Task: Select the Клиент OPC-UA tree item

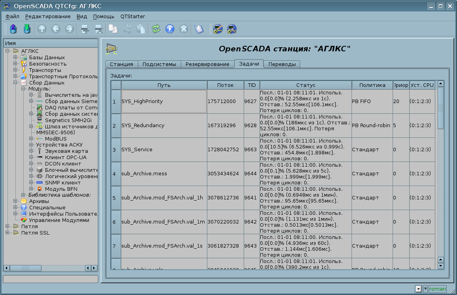Action: click(x=66, y=158)
